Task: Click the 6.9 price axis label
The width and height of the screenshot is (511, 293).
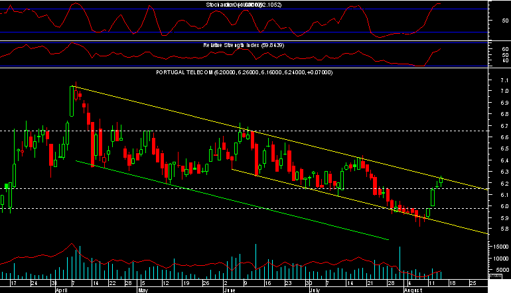Action: point(504,103)
